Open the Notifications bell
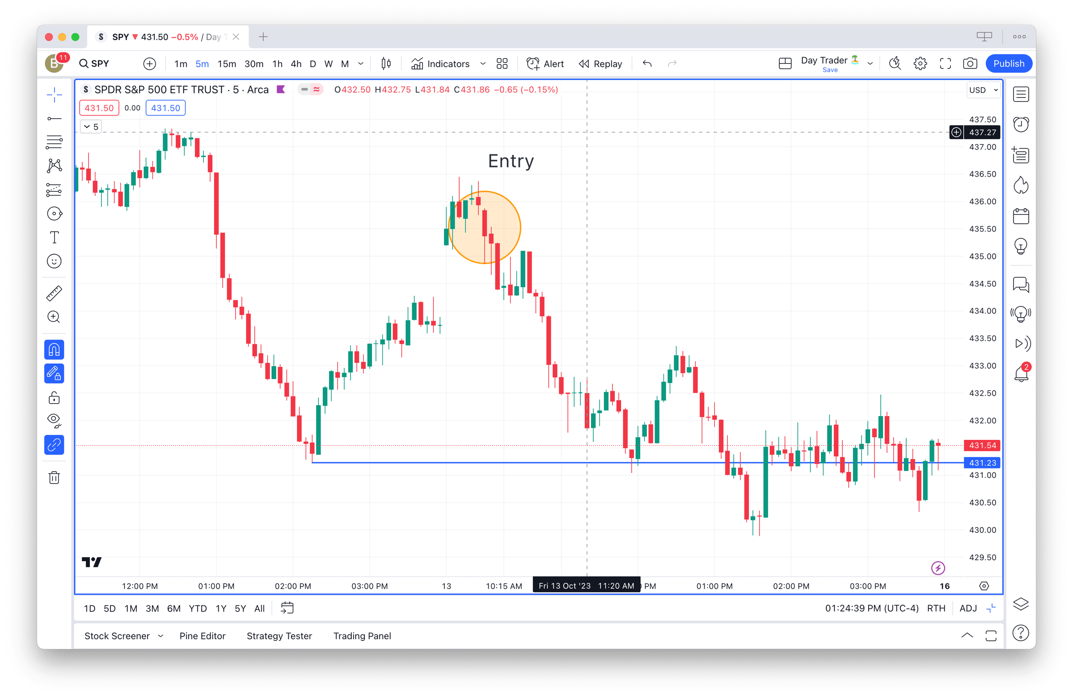 coord(1021,374)
